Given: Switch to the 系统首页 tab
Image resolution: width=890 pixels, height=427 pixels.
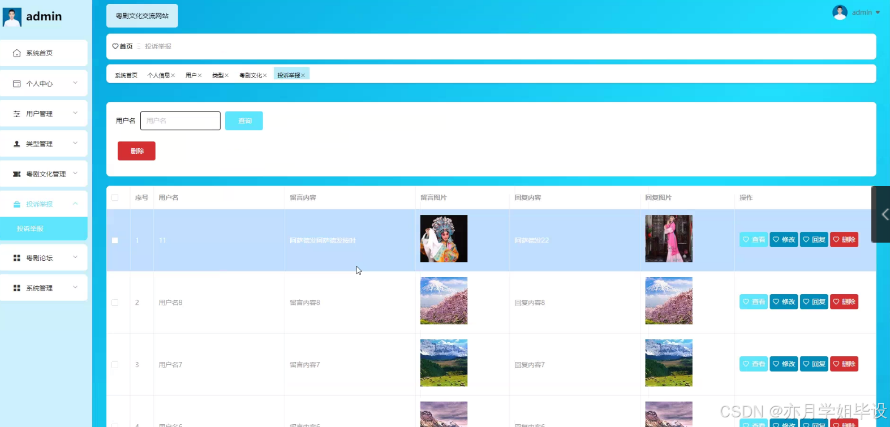Looking at the screenshot, I should (126, 75).
